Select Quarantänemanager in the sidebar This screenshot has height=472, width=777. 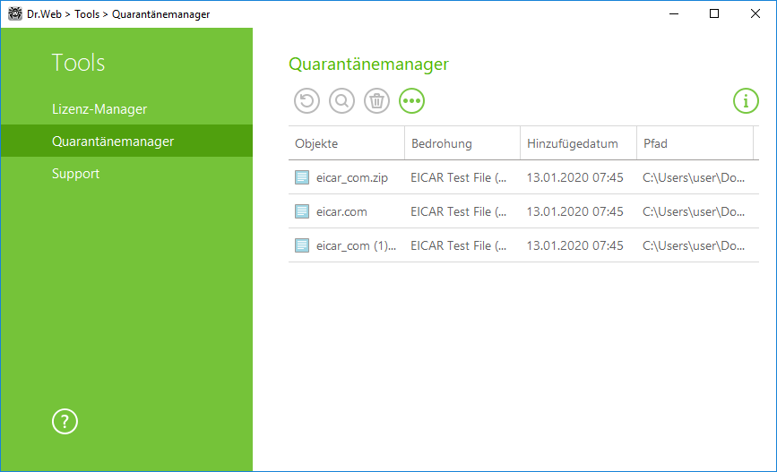[x=127, y=142]
